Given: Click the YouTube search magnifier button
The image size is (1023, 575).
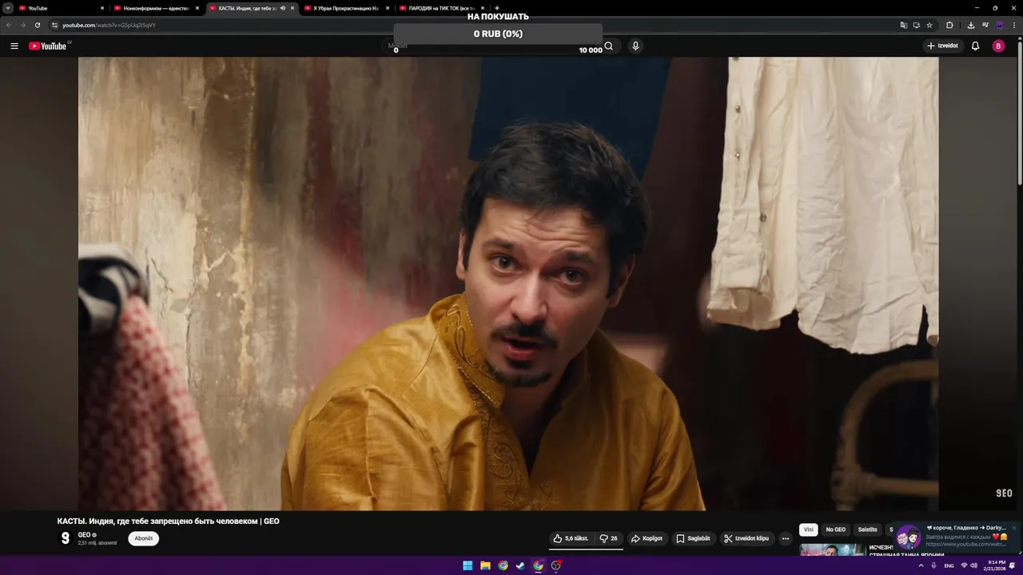Looking at the screenshot, I should pyautogui.click(x=608, y=46).
